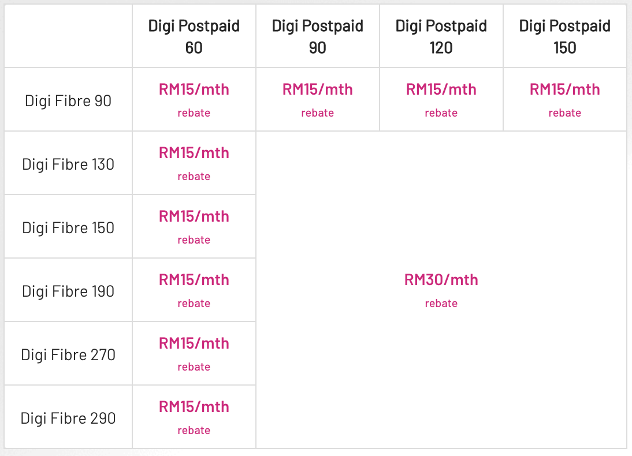Select the Digi Postpaid 150 column header
This screenshot has width=632, height=456.
coord(565,36)
